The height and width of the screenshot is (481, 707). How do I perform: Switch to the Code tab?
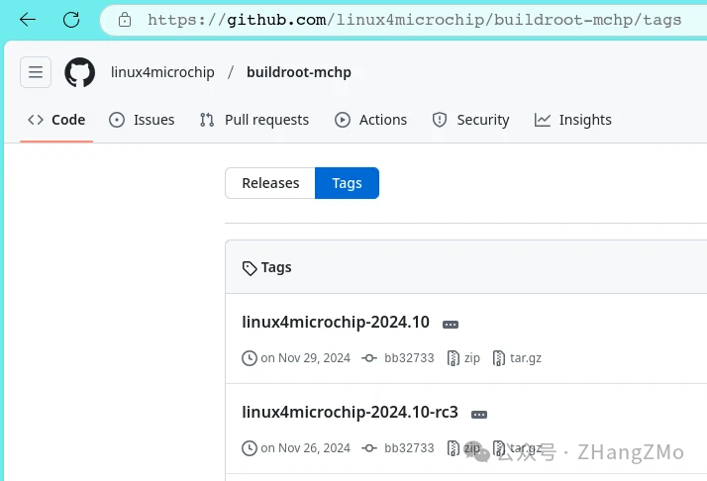pyautogui.click(x=56, y=120)
